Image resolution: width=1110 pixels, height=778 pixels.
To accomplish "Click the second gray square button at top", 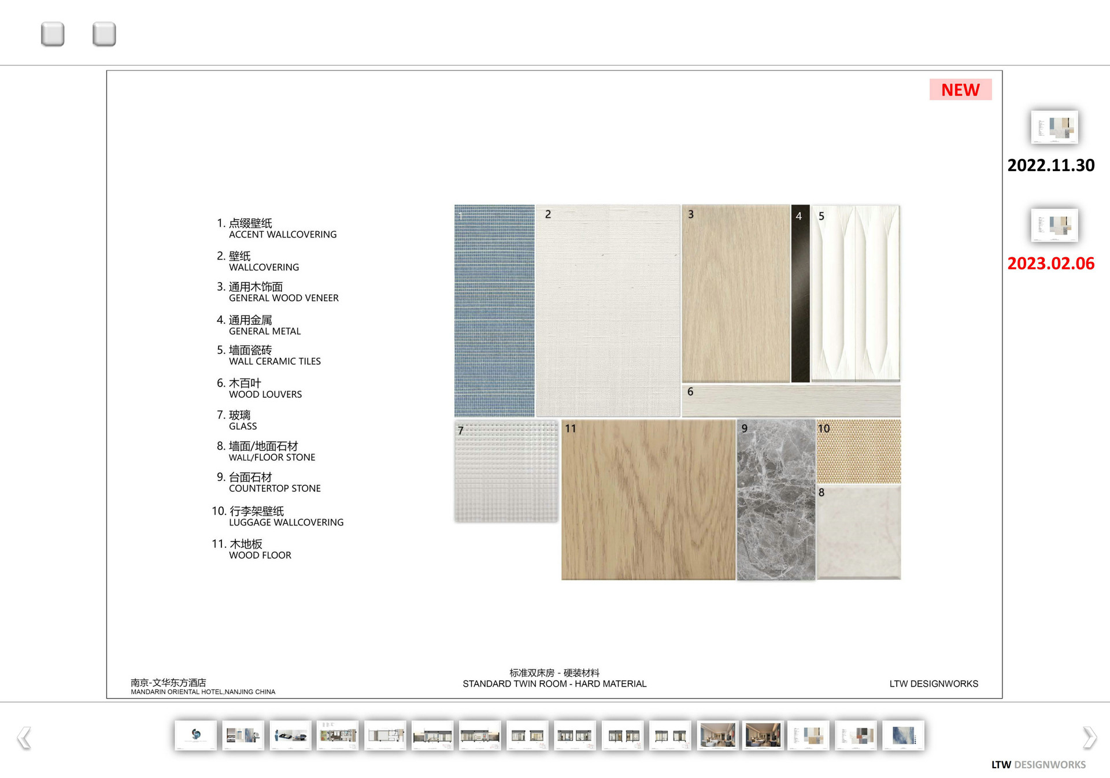I will click(104, 34).
